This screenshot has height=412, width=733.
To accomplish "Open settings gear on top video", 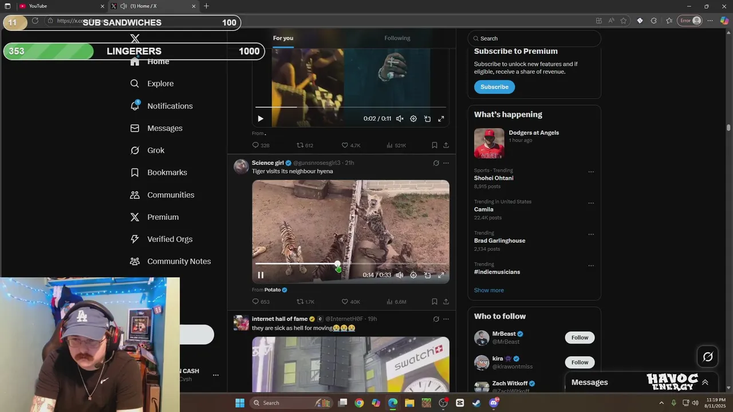I will coord(413,119).
